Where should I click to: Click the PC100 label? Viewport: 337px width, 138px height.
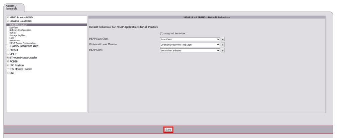13,61
